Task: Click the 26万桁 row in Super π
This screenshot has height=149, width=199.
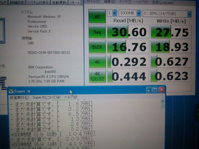Action: 51,124
